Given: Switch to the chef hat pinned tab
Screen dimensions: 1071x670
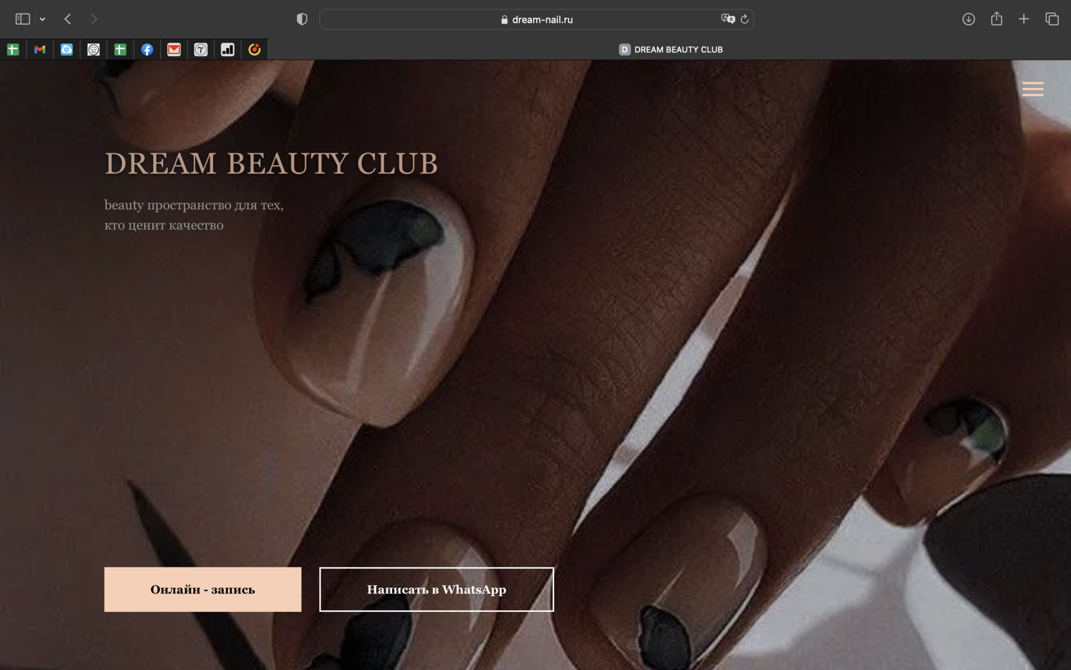Looking at the screenshot, I should click(94, 50).
